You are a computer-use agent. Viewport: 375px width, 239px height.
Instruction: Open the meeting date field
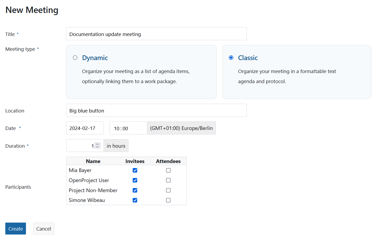(x=85, y=128)
